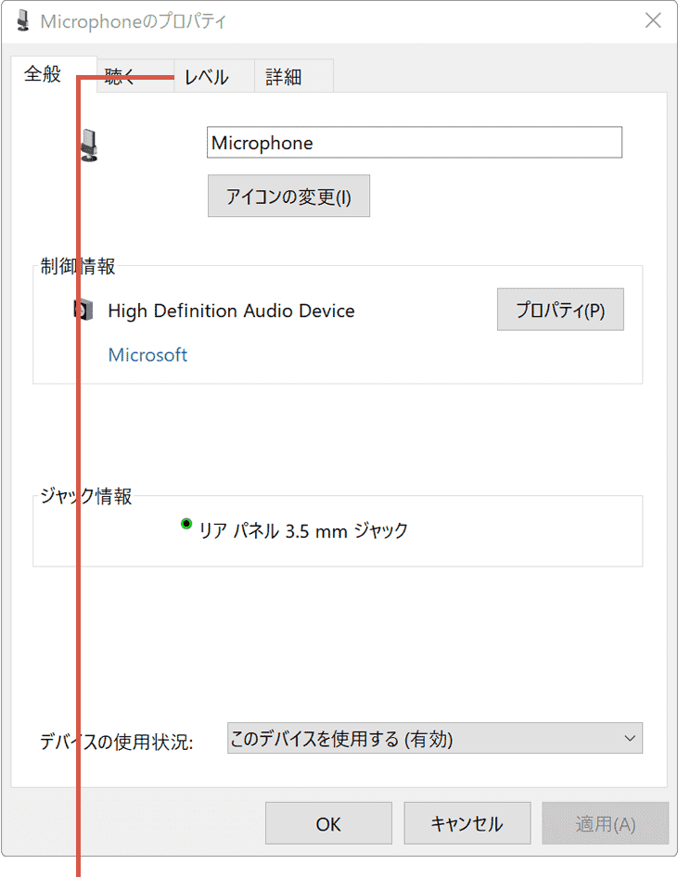Open controller プロパティ(P) button
Image resolution: width=678 pixels, height=877 pixels.
[x=560, y=311]
